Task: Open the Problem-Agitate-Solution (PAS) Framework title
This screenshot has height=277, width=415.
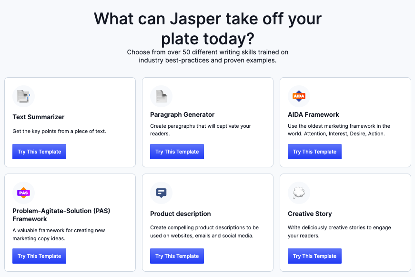Action: (61, 215)
